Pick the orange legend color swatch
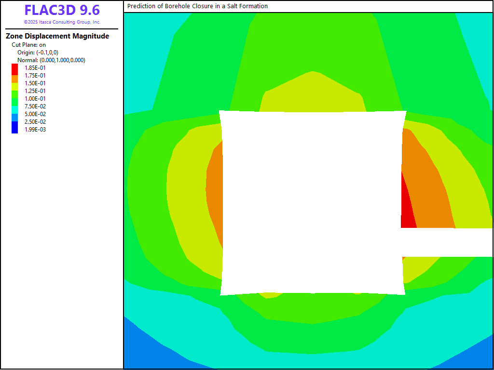The height and width of the screenshot is (370, 494). 15,77
